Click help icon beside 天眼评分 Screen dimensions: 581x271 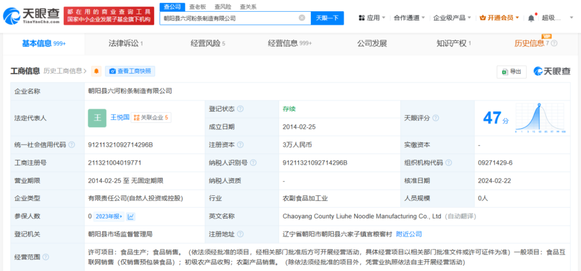[x=436, y=118]
